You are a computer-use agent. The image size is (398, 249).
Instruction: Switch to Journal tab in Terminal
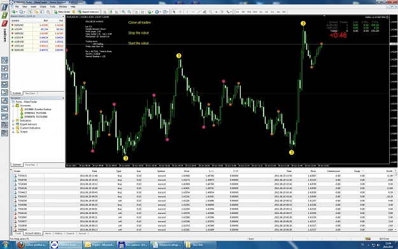tap(82, 233)
